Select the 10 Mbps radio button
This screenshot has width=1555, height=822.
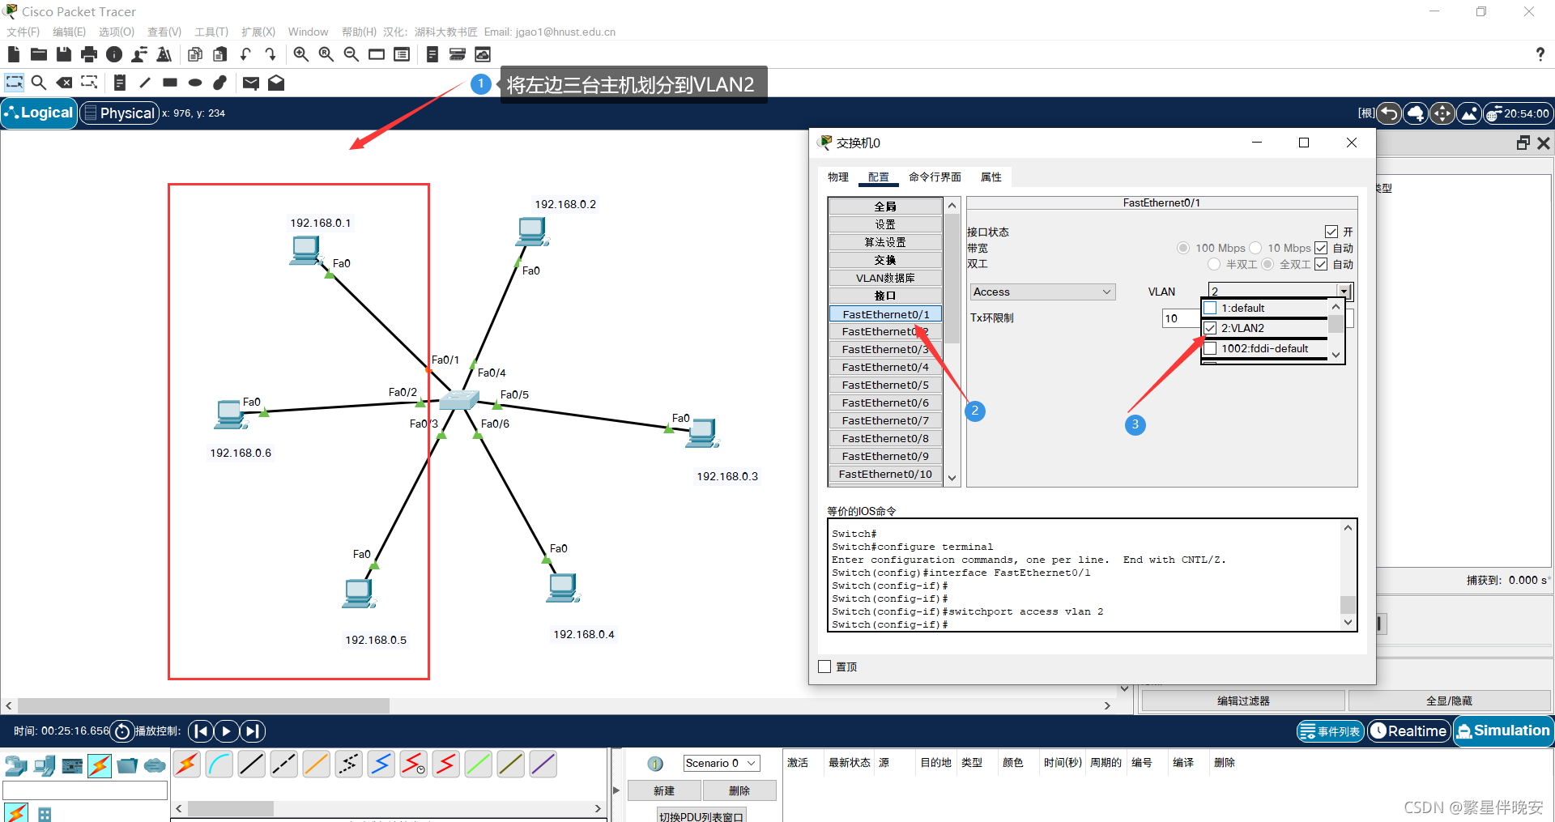1255,248
